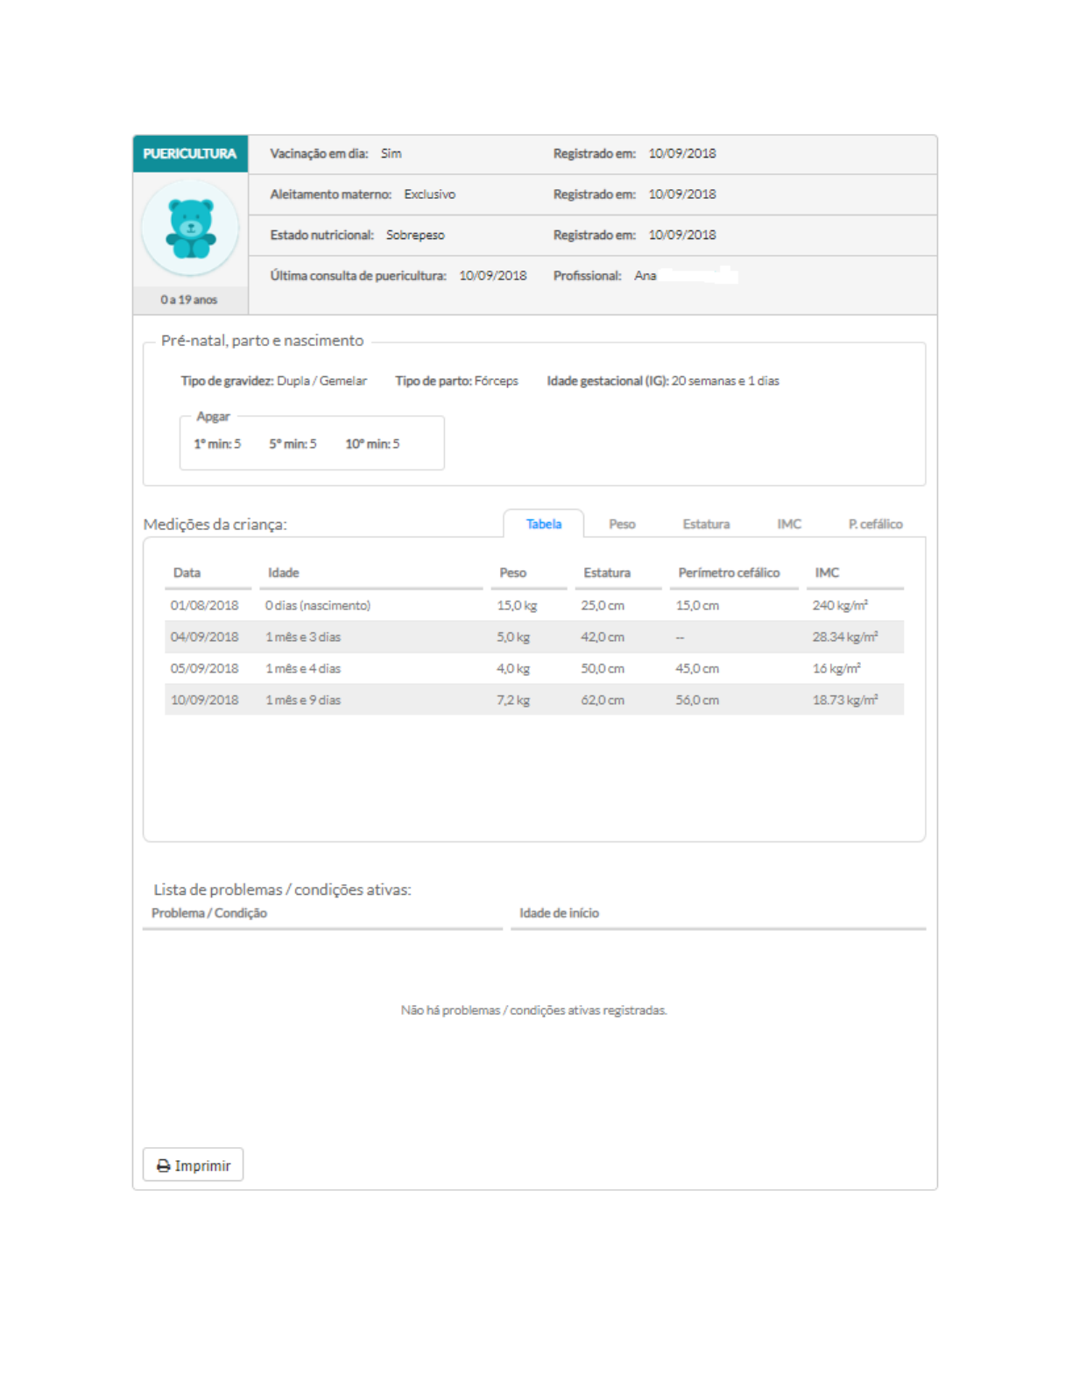Click '1 mês e 4 dias' cell
This screenshot has height=1387, width=1072.
[x=303, y=668]
